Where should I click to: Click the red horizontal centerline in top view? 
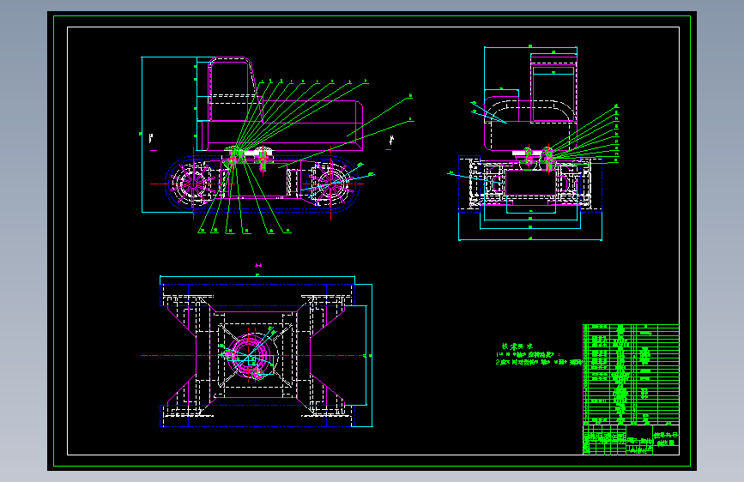tap(252, 355)
